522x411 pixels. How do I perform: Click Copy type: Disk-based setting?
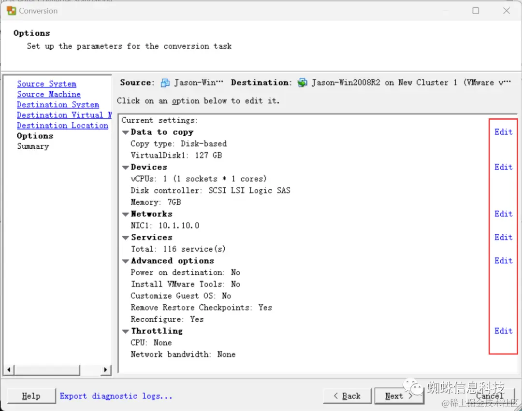click(x=179, y=144)
